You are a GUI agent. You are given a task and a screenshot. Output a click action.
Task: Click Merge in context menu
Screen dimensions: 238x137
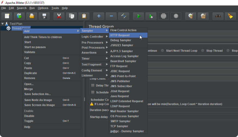click(52, 89)
